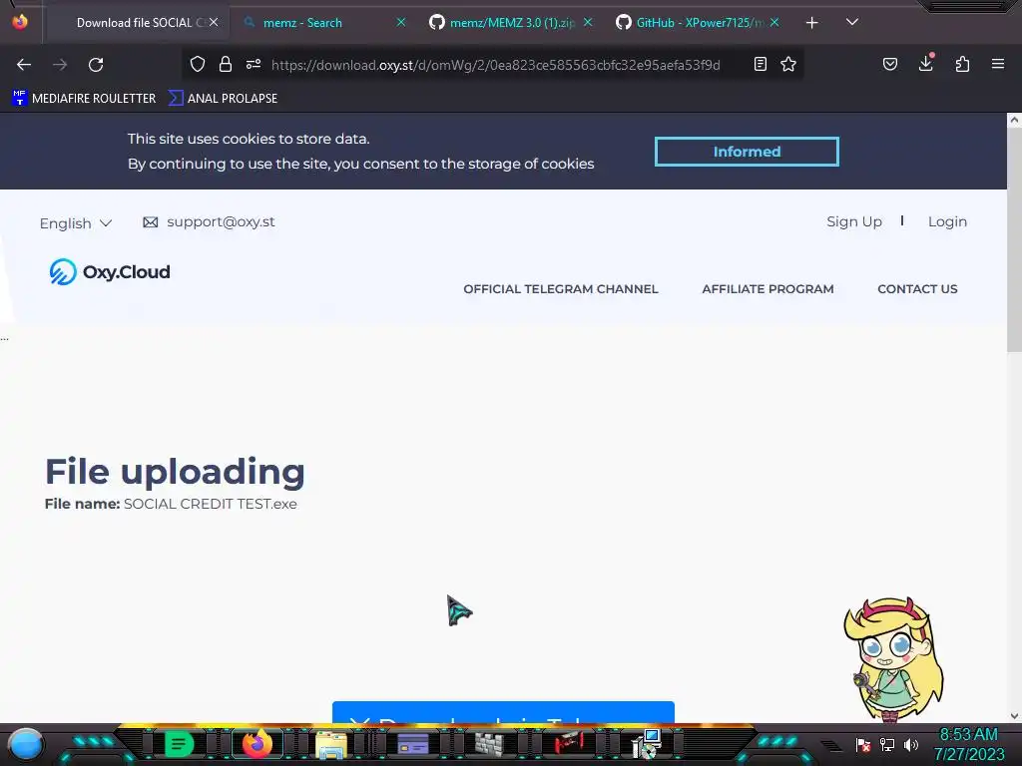Open CONTACT US menu item

click(917, 289)
